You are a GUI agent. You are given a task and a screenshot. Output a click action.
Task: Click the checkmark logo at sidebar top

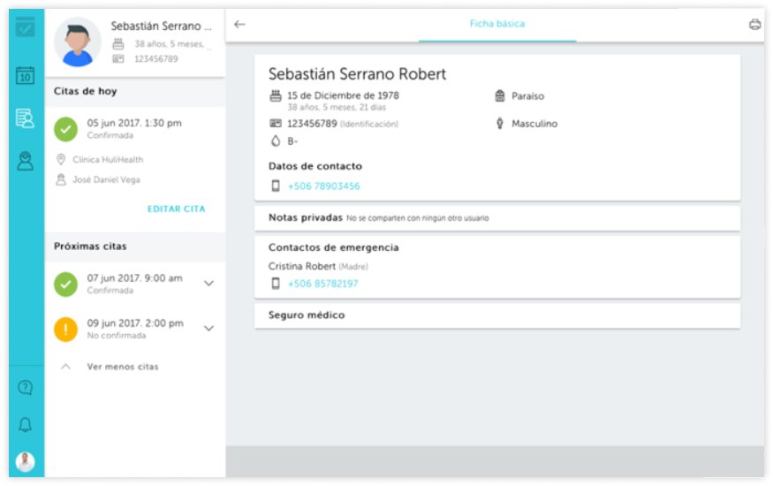(x=26, y=27)
